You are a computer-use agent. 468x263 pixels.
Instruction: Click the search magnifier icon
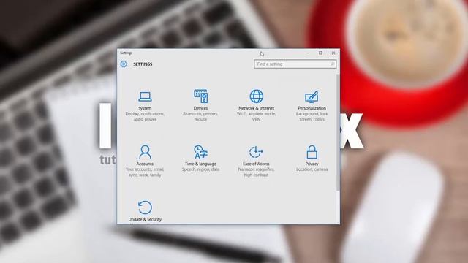[x=333, y=64]
